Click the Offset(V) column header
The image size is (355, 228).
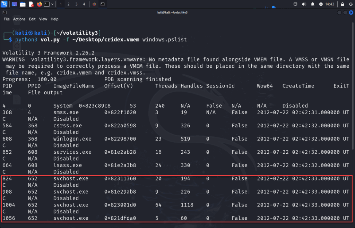(119, 86)
